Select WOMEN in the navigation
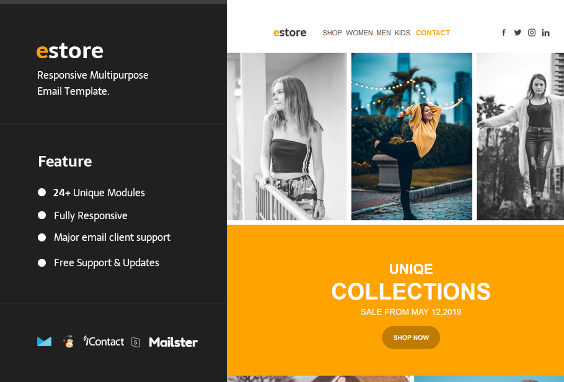Screen dimensions: 564x382 tap(359, 33)
